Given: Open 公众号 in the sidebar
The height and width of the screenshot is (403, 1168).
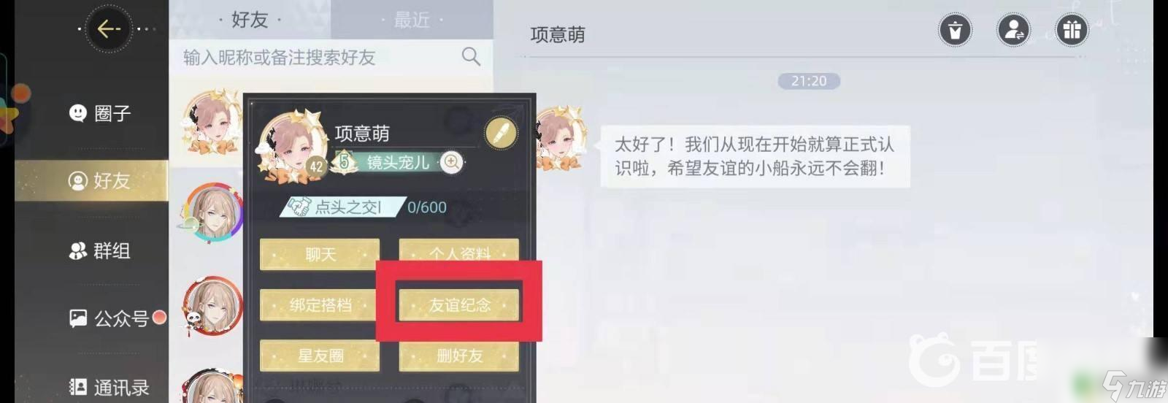Looking at the screenshot, I should (x=109, y=318).
